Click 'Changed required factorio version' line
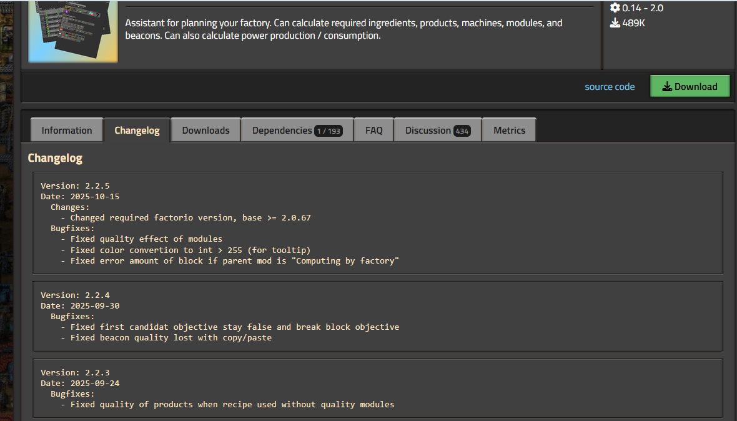The image size is (737, 421). (185, 217)
